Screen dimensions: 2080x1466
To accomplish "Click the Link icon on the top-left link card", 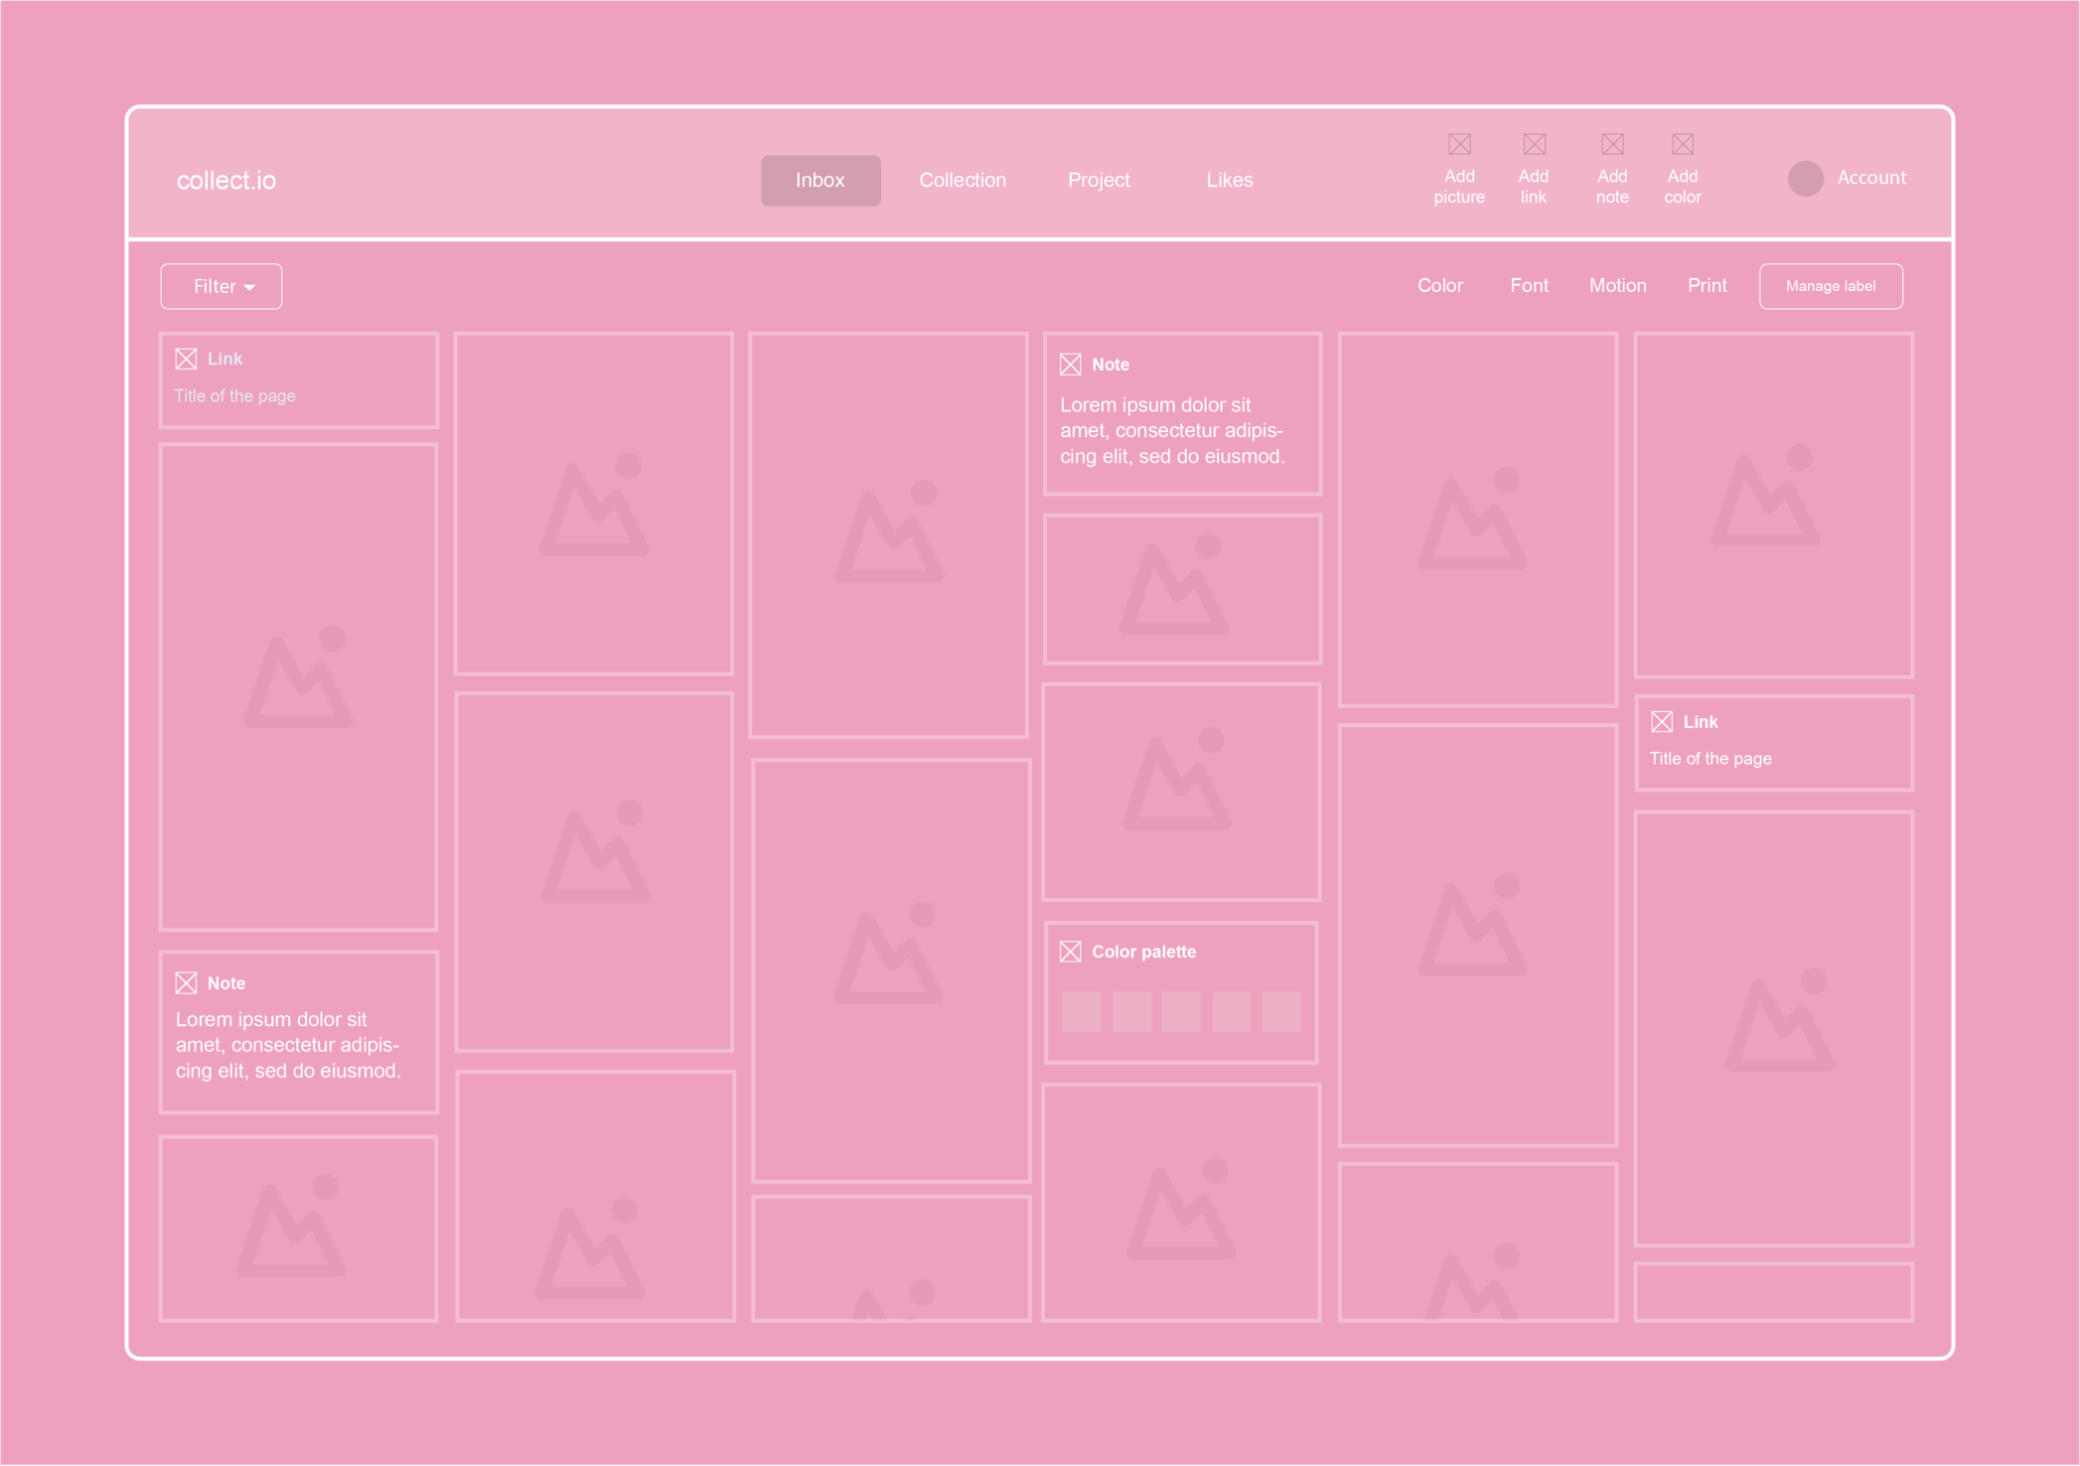I will coord(185,358).
